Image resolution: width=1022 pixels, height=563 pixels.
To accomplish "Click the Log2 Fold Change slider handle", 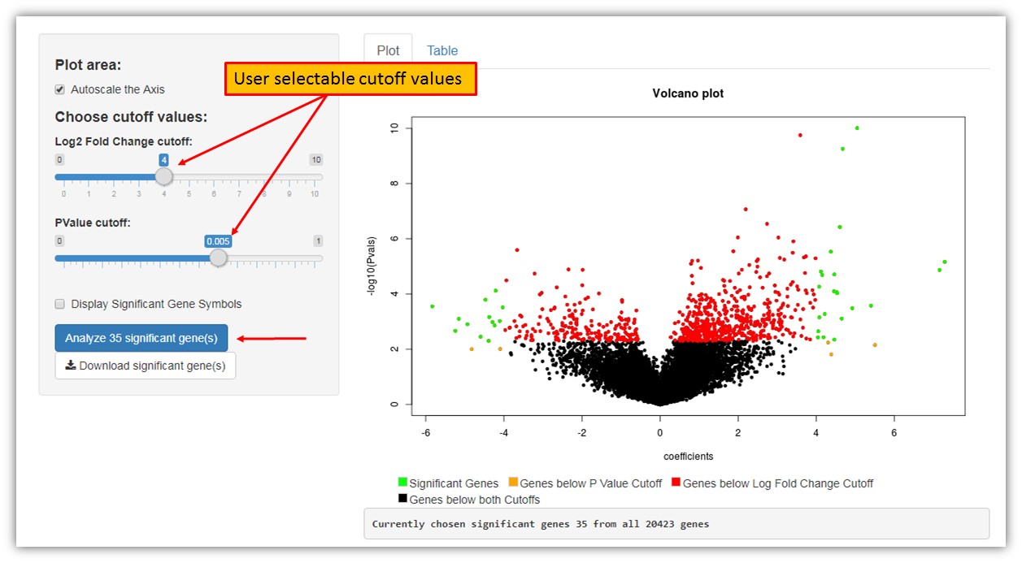I will point(164,176).
